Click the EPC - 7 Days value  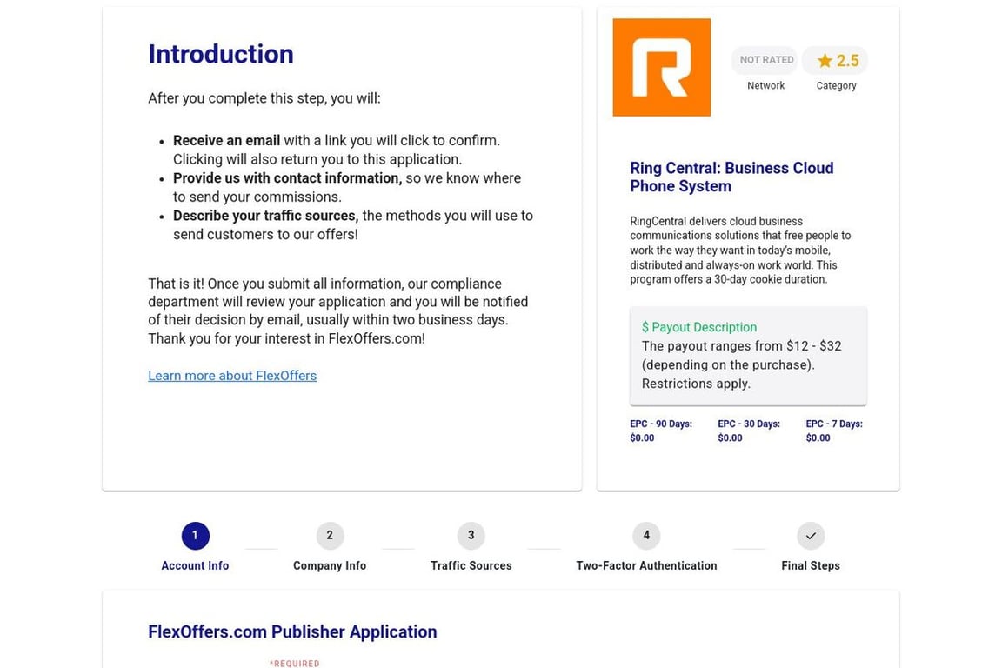pos(818,438)
